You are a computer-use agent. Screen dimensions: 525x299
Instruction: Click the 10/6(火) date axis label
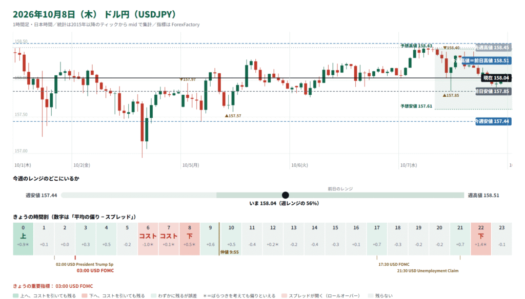299,165
